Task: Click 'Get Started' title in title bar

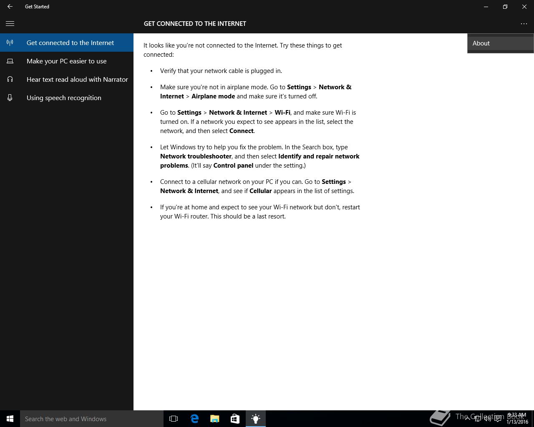Action: tap(37, 7)
